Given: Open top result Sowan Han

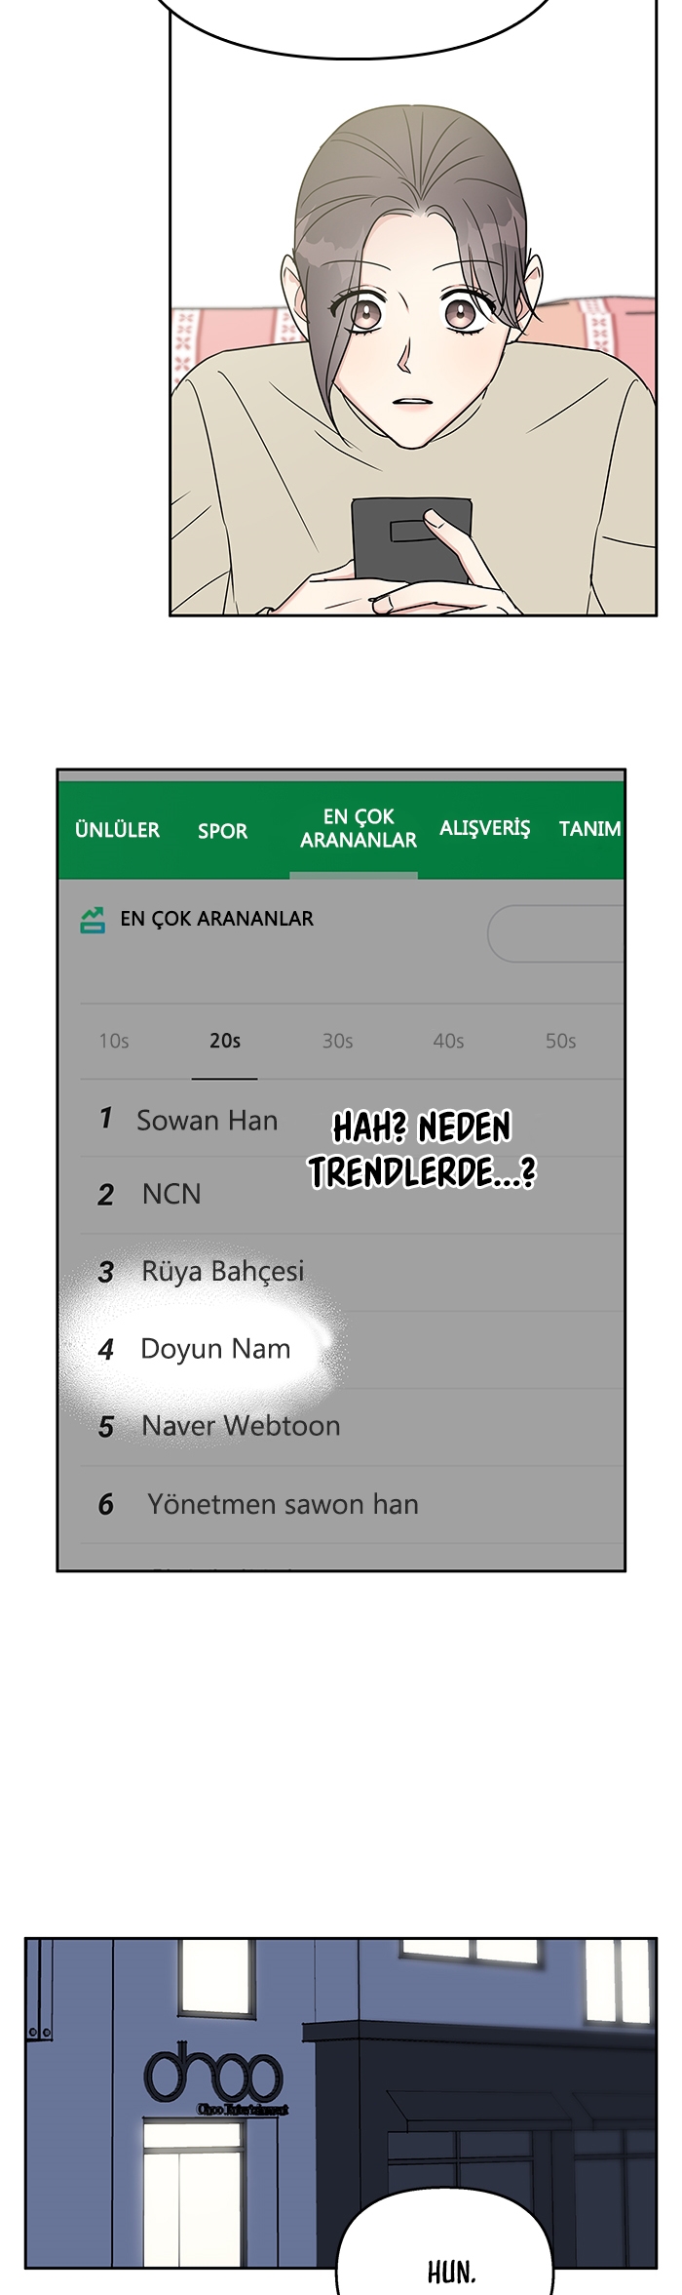Looking at the screenshot, I should 352,1119.
